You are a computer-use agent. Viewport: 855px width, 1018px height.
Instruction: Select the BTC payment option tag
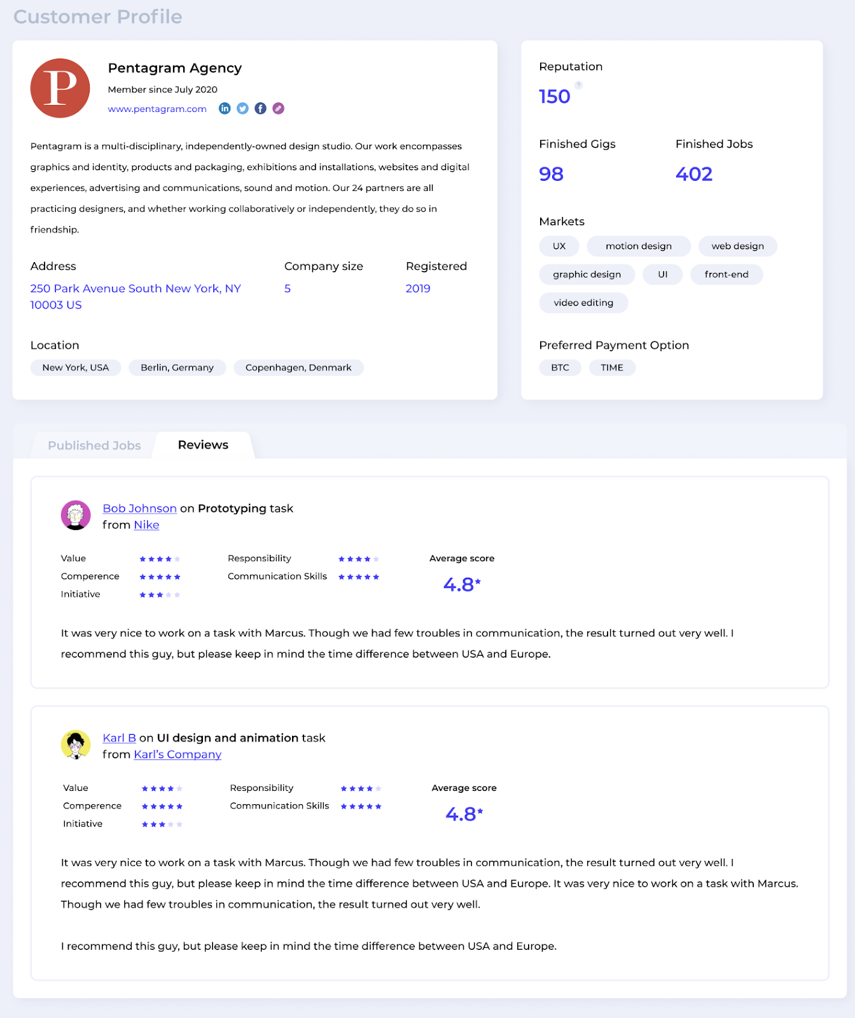[x=560, y=368]
